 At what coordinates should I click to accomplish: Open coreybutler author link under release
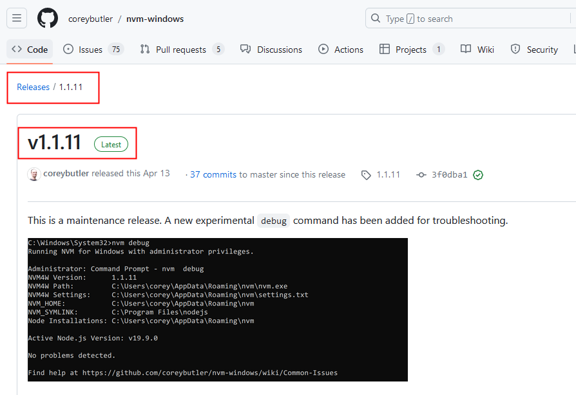coord(66,173)
